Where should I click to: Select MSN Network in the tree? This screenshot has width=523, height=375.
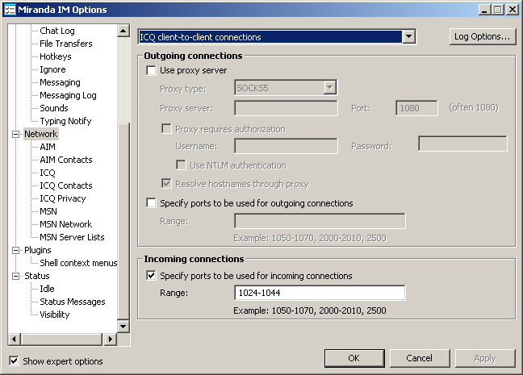(65, 224)
